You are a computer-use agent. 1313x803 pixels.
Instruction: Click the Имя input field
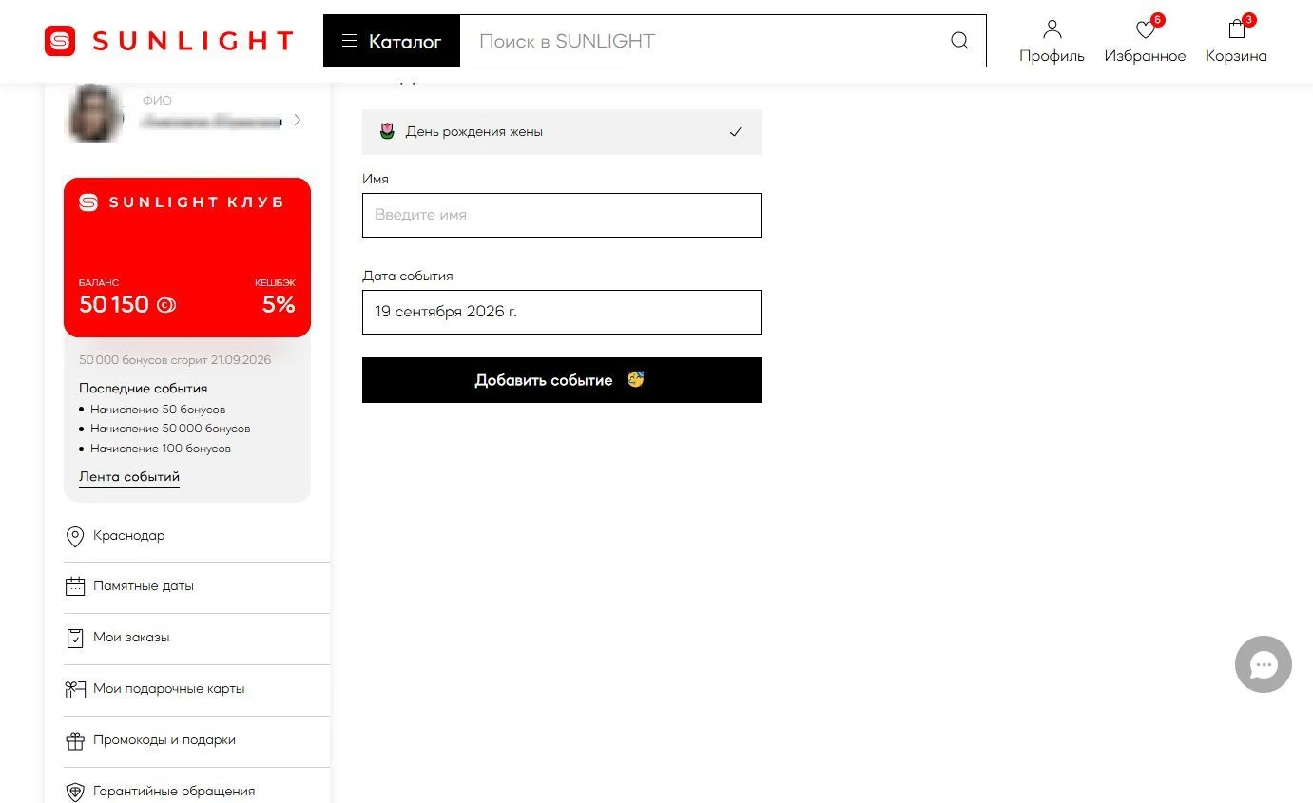pos(562,215)
